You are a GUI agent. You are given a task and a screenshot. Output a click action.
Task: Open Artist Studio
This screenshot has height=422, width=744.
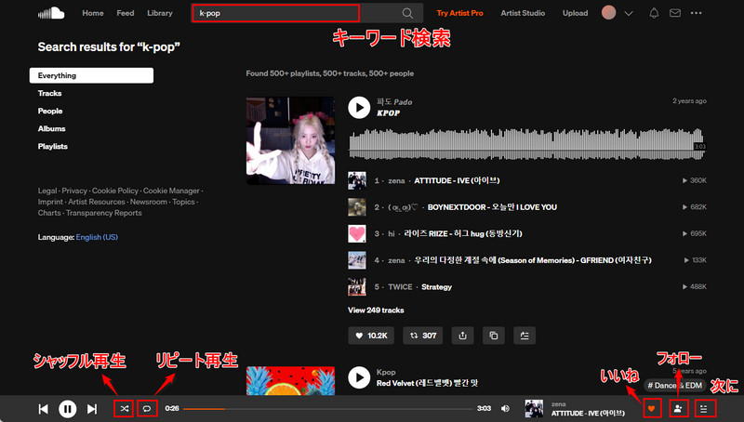523,13
